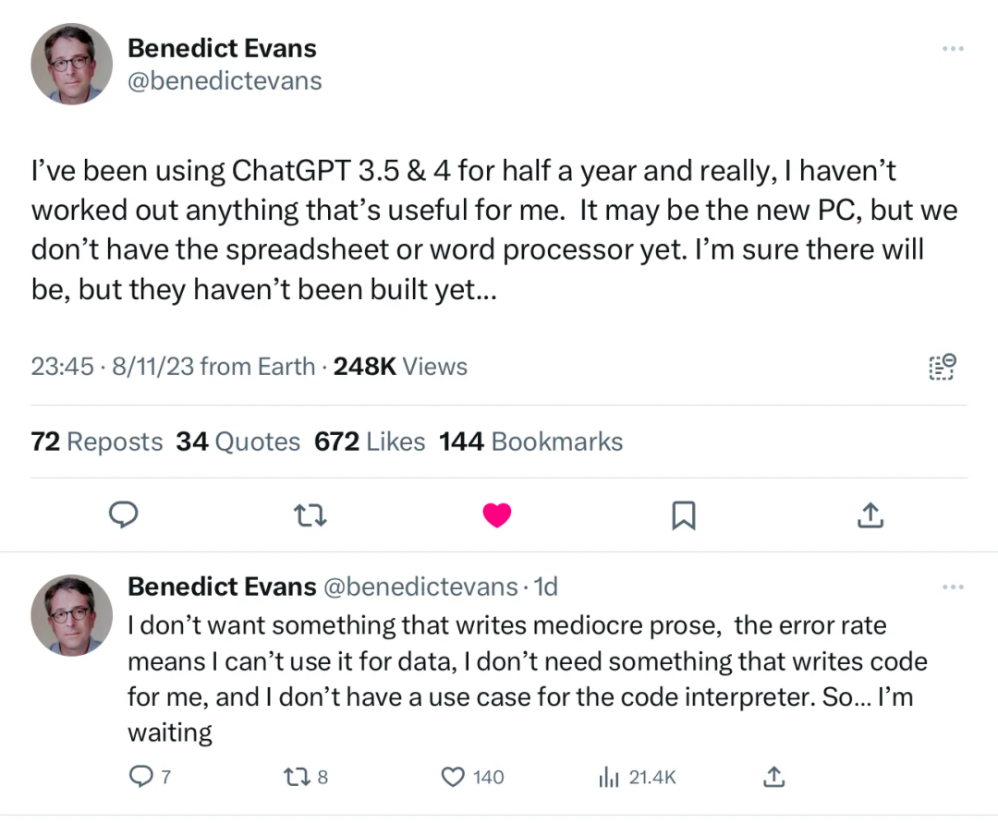This screenshot has height=823, width=998.
Task: Share the main tweet via upload icon
Action: (870, 514)
